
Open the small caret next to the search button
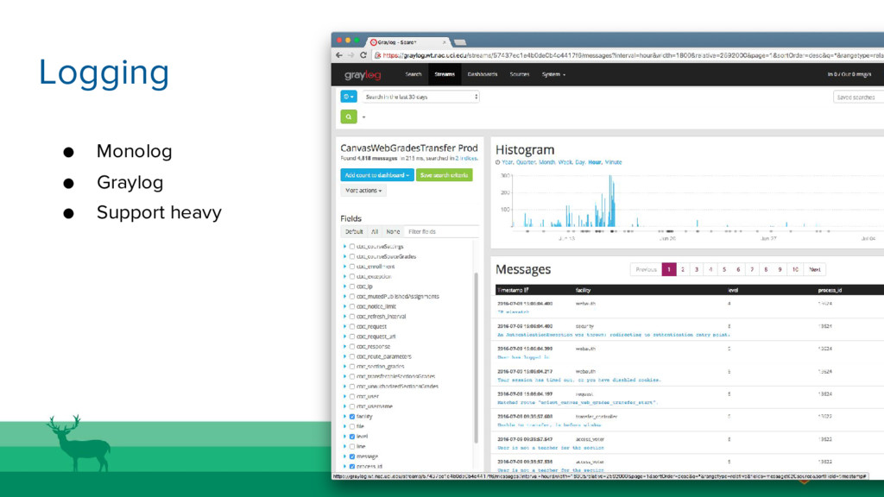[x=363, y=117]
